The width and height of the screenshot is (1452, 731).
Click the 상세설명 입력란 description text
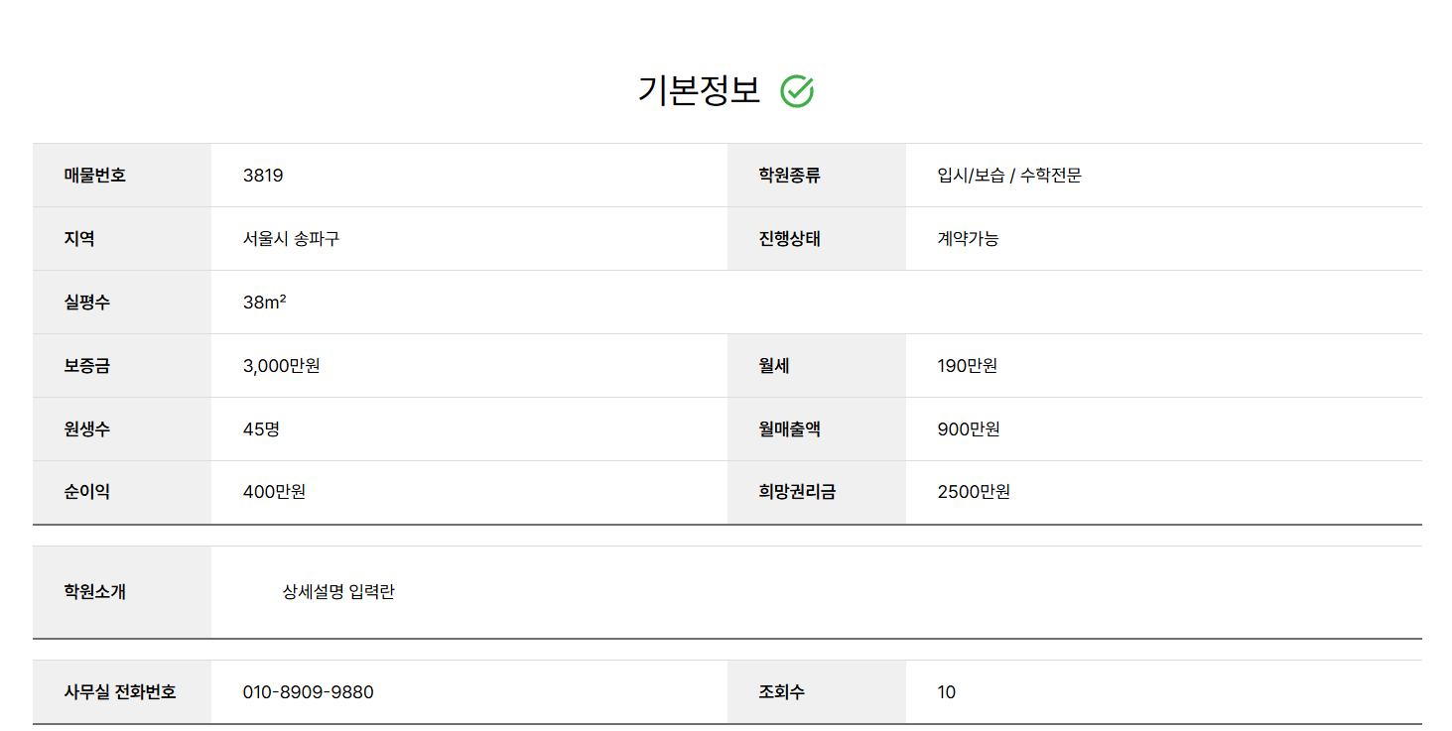[338, 592]
